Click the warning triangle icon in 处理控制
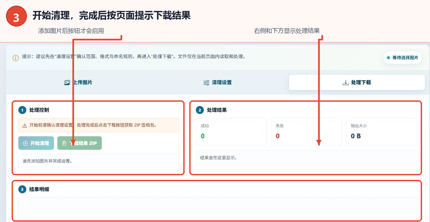Image resolution: width=430 pixels, height=222 pixels. click(x=25, y=126)
